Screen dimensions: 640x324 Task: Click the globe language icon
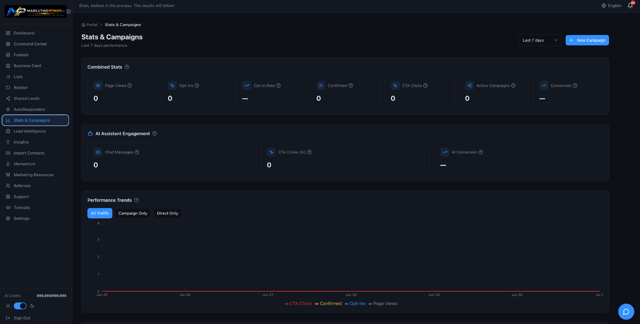point(604,6)
